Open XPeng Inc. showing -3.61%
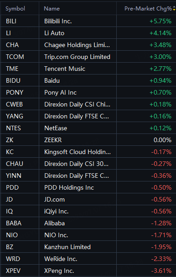Viewport: 176px width, 277px height. (x=88, y=271)
